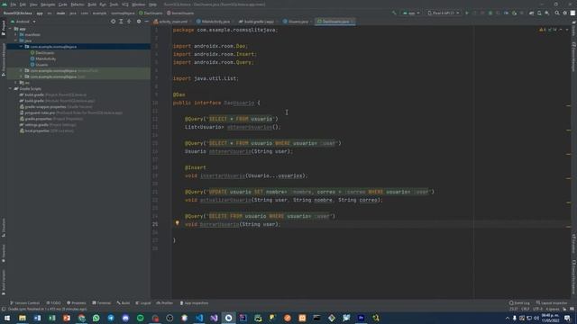The image size is (577, 324).
Task: Select proguard-rules.pro in project tree
Action: pyautogui.click(x=70, y=112)
